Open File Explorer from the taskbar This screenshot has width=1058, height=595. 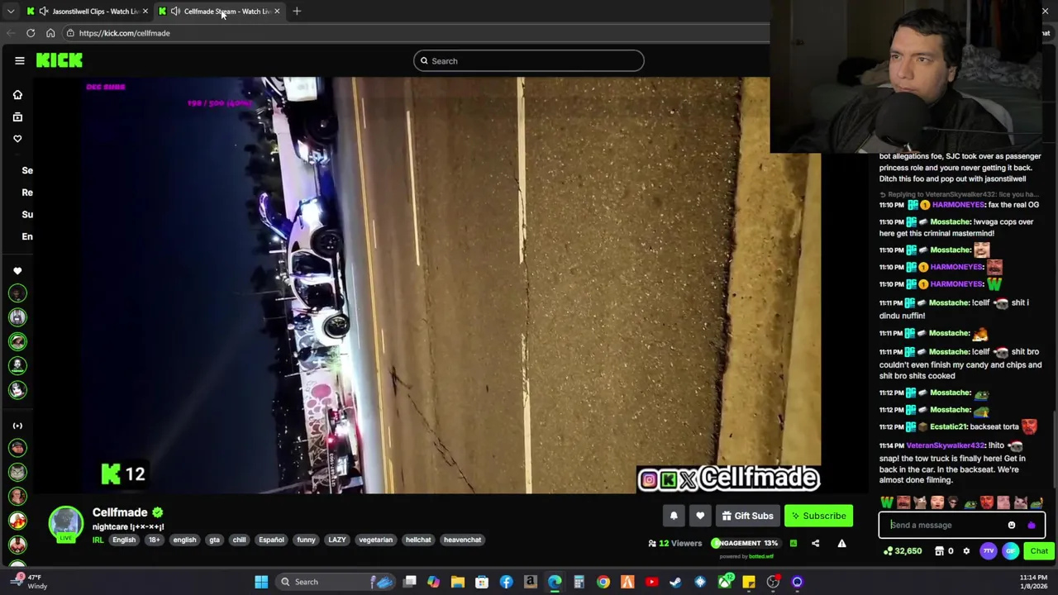click(x=458, y=582)
